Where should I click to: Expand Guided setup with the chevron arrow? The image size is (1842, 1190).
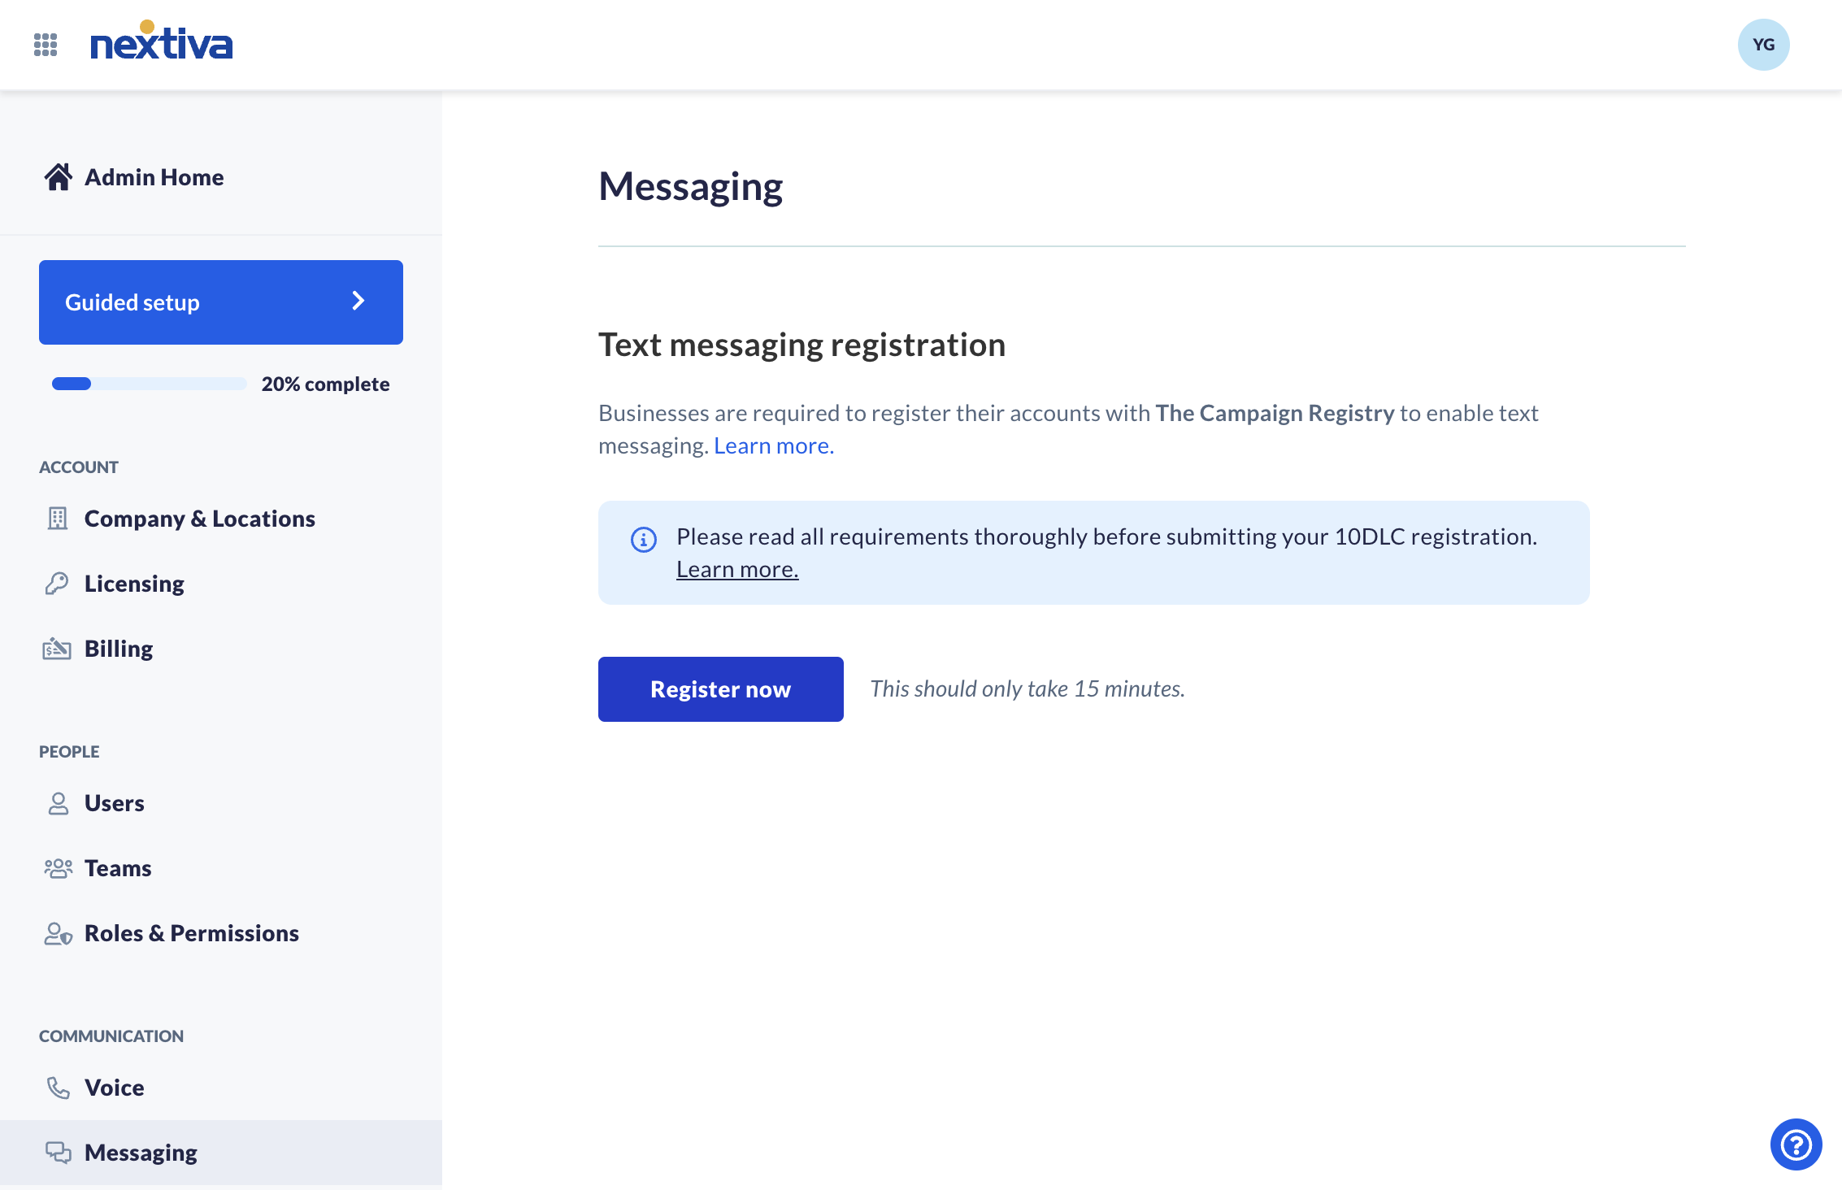[358, 301]
